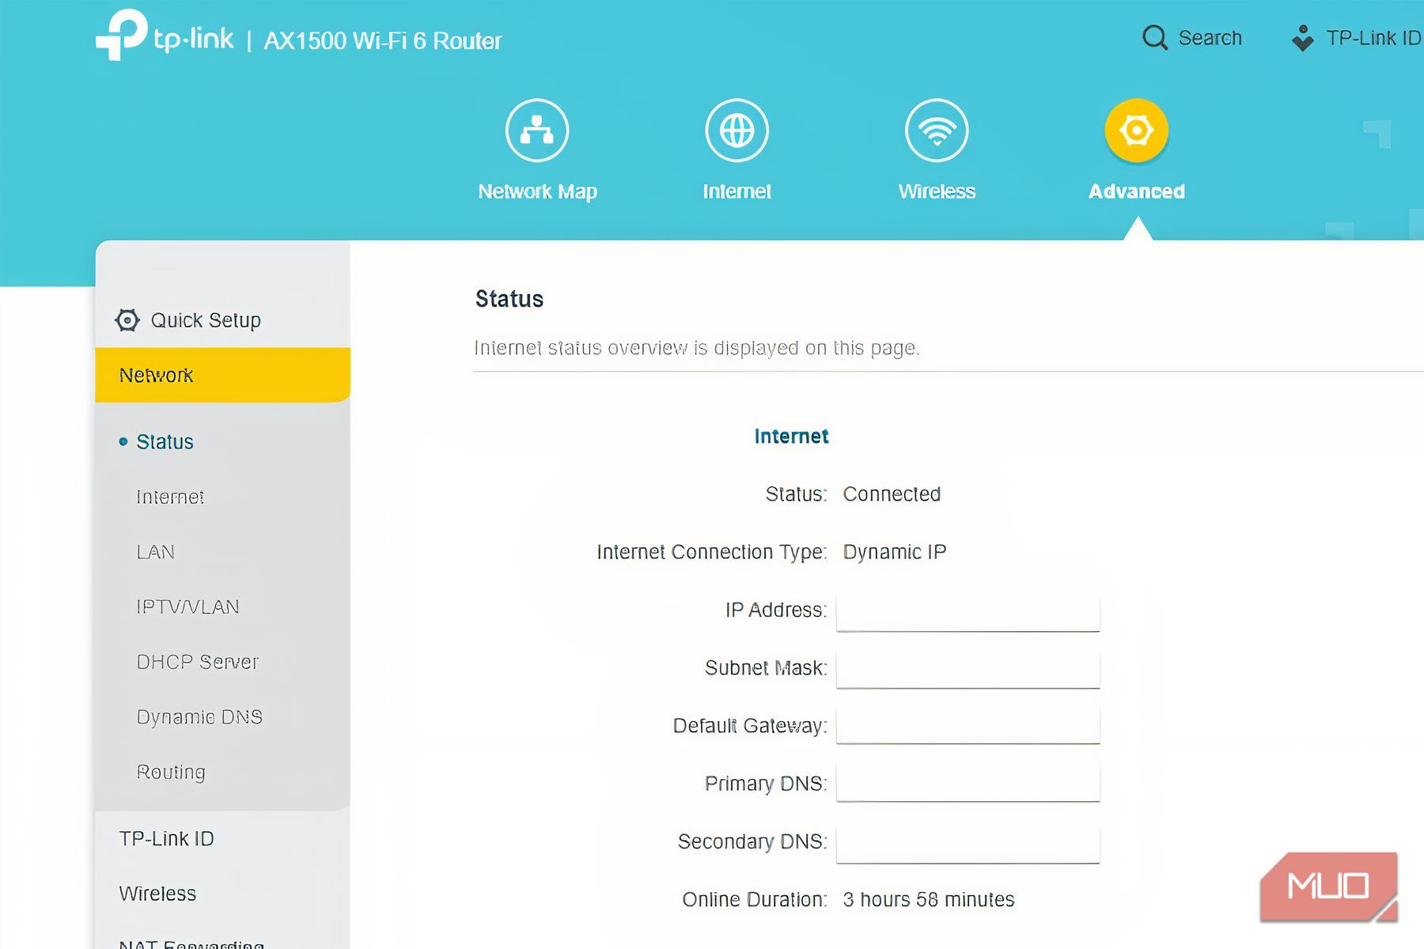This screenshot has width=1424, height=949.
Task: Open Dynamic DNS in sidebar
Action: click(199, 717)
